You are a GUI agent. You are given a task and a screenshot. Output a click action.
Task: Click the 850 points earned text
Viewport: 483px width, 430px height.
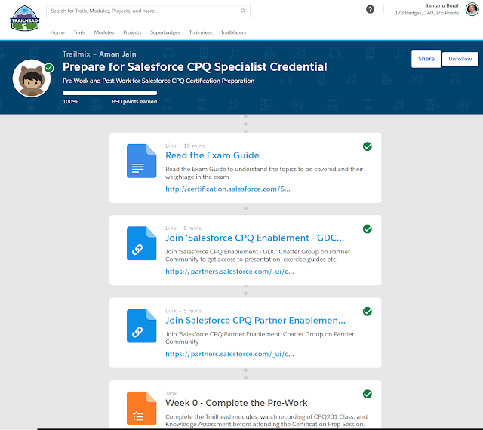(x=134, y=102)
